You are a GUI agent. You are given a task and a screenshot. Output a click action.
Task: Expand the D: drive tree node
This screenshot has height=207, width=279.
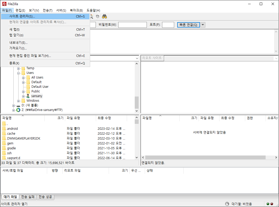click(x=13, y=106)
